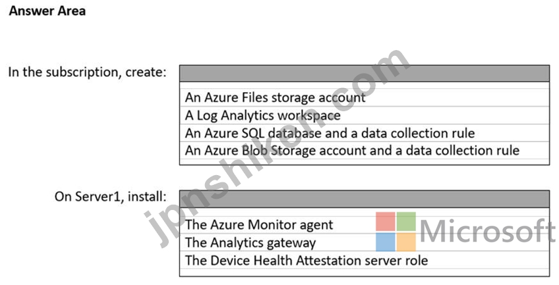Select 'The Analytics gateway' option
This screenshot has width=559, height=285.
tap(365, 242)
